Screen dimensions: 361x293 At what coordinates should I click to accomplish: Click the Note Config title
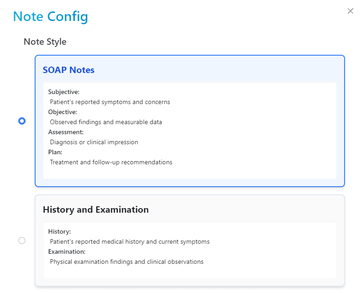(50, 16)
